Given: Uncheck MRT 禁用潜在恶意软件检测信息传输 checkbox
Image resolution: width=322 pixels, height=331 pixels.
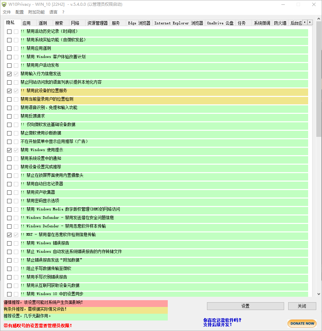Looking at the screenshot, I should (9, 235).
